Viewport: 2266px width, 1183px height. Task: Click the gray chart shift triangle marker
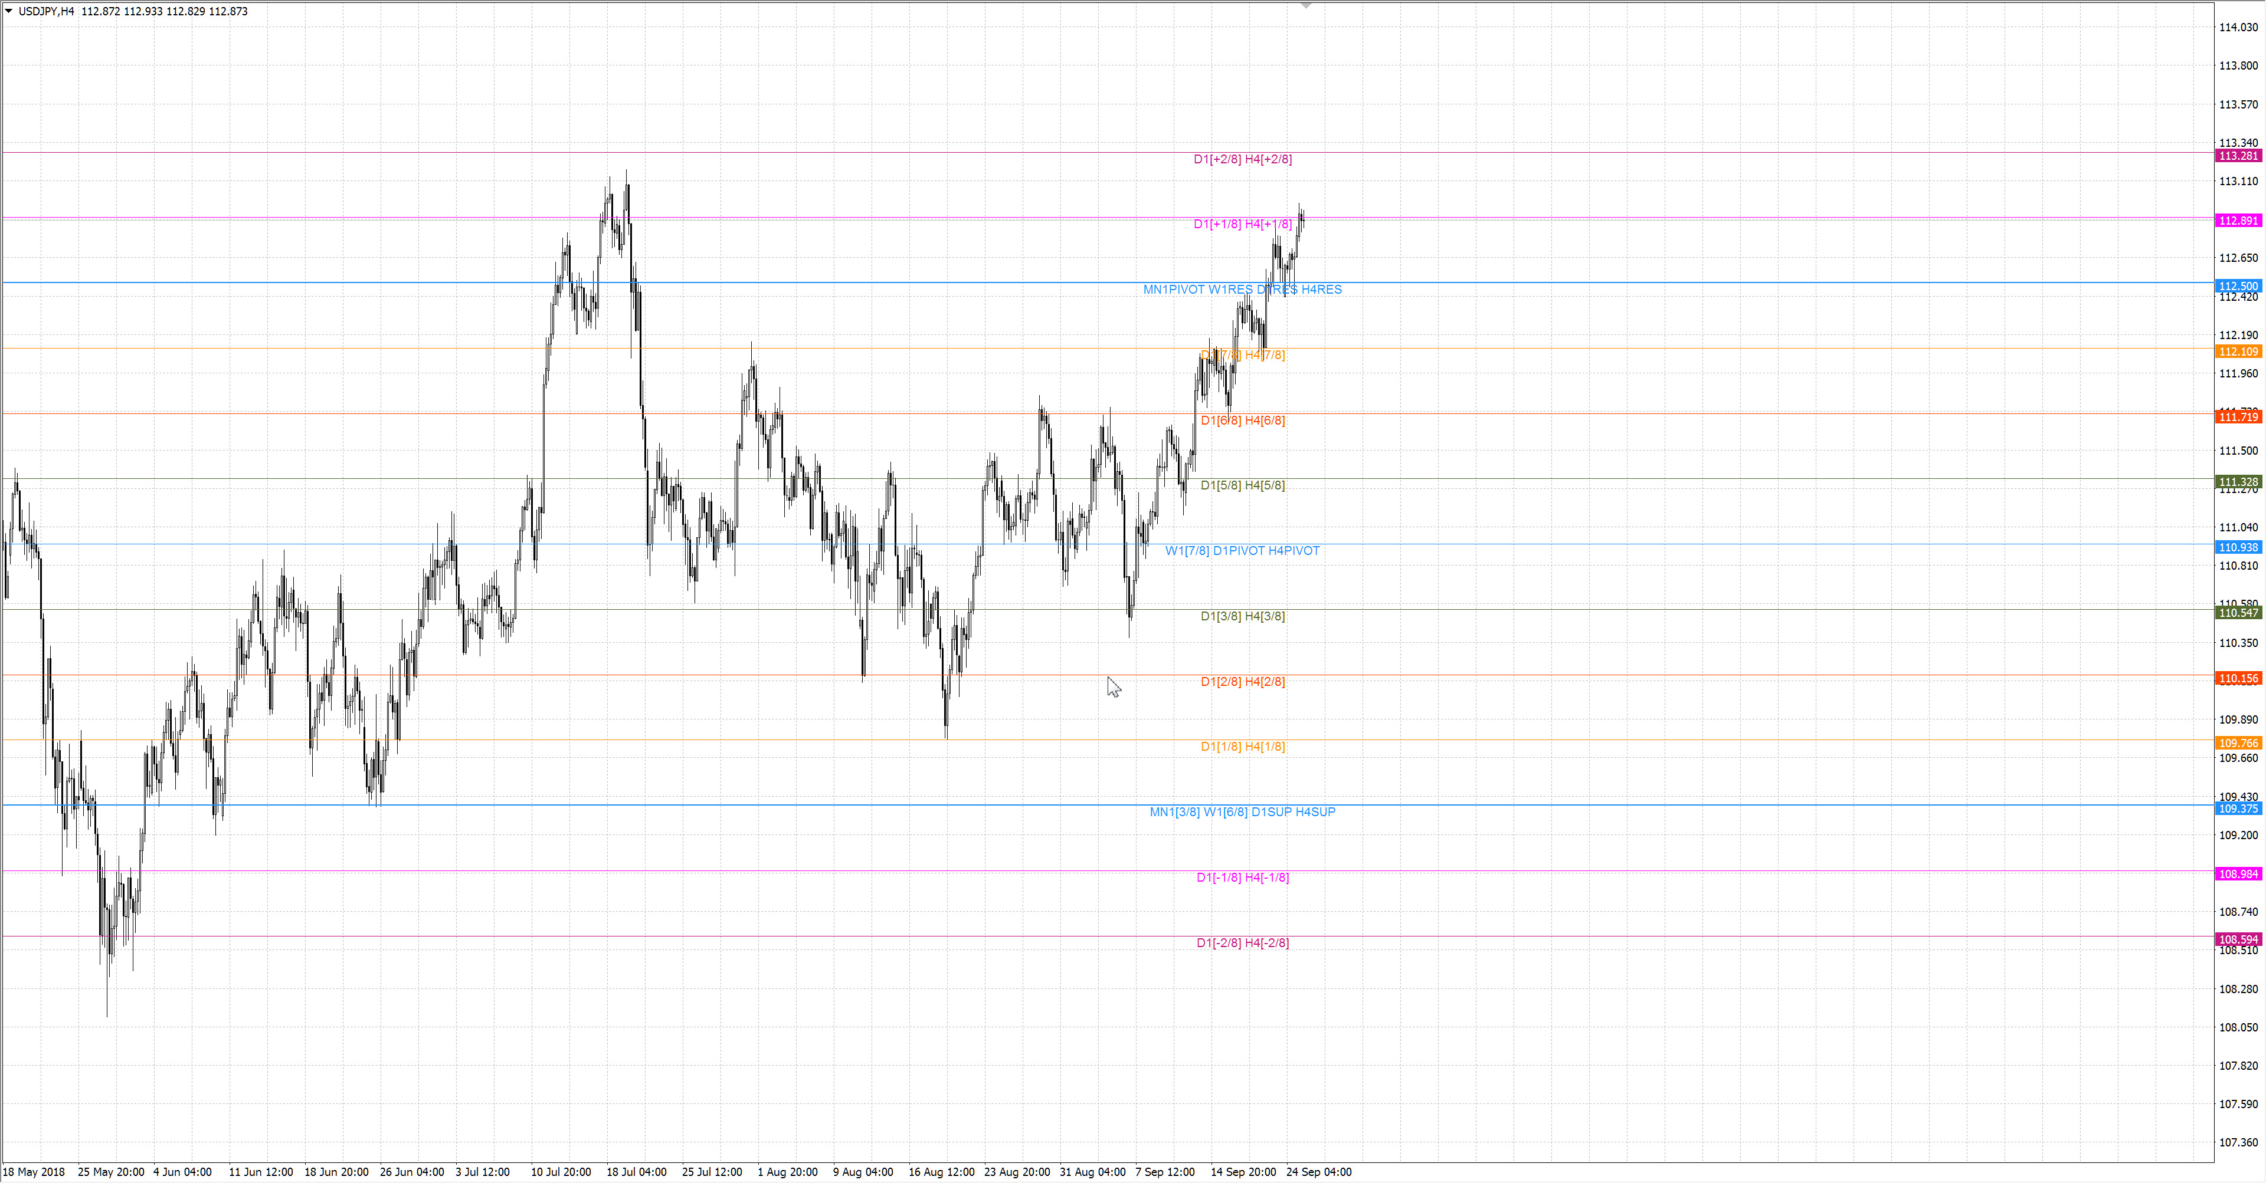click(x=1306, y=6)
